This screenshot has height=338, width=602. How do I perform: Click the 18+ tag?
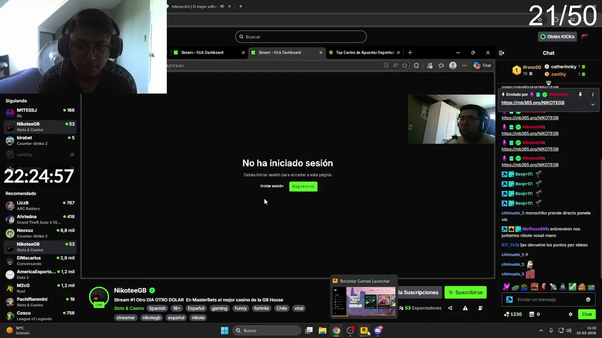[176, 308]
